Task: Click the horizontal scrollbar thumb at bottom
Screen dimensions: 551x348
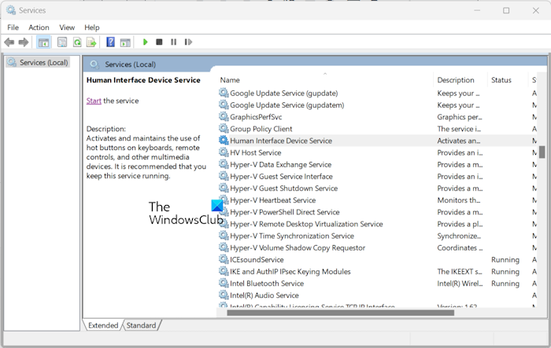Action: tap(341, 313)
